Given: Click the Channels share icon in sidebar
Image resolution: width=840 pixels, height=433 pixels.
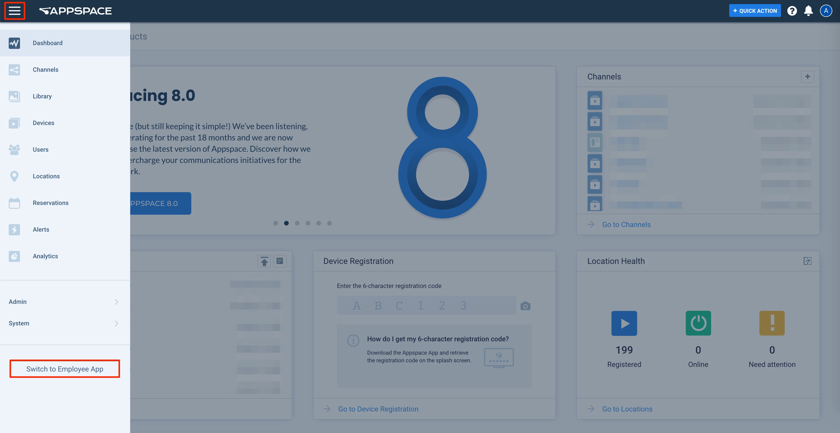Looking at the screenshot, I should point(14,70).
